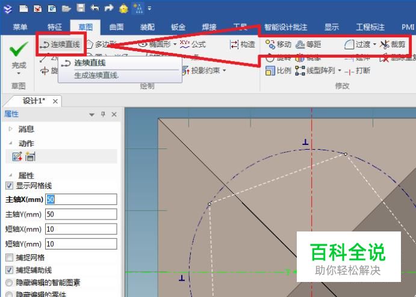Expand the arrow under 完成
416x297 pixels.
[19, 73]
